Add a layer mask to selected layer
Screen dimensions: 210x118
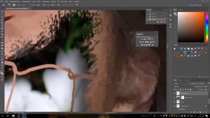click(194, 112)
